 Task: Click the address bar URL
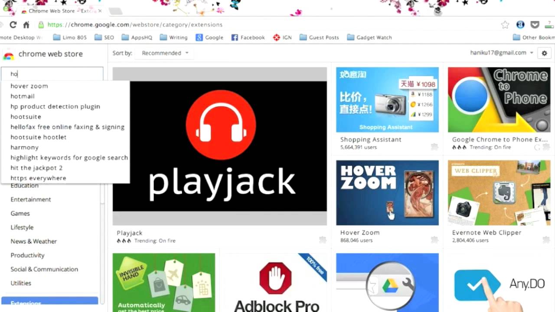[x=135, y=25]
